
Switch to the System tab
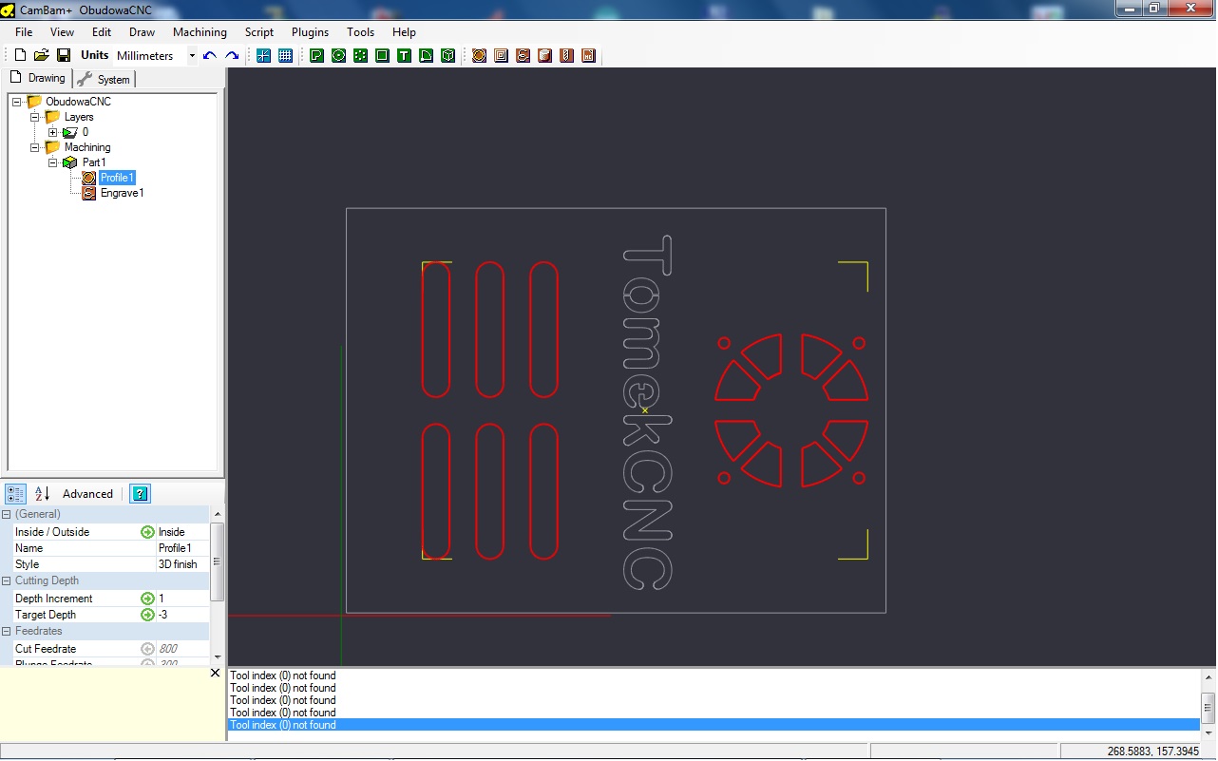(105, 79)
